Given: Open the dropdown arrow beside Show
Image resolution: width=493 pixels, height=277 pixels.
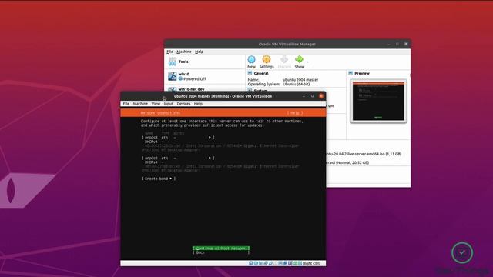Looking at the screenshot, I should point(307,62).
